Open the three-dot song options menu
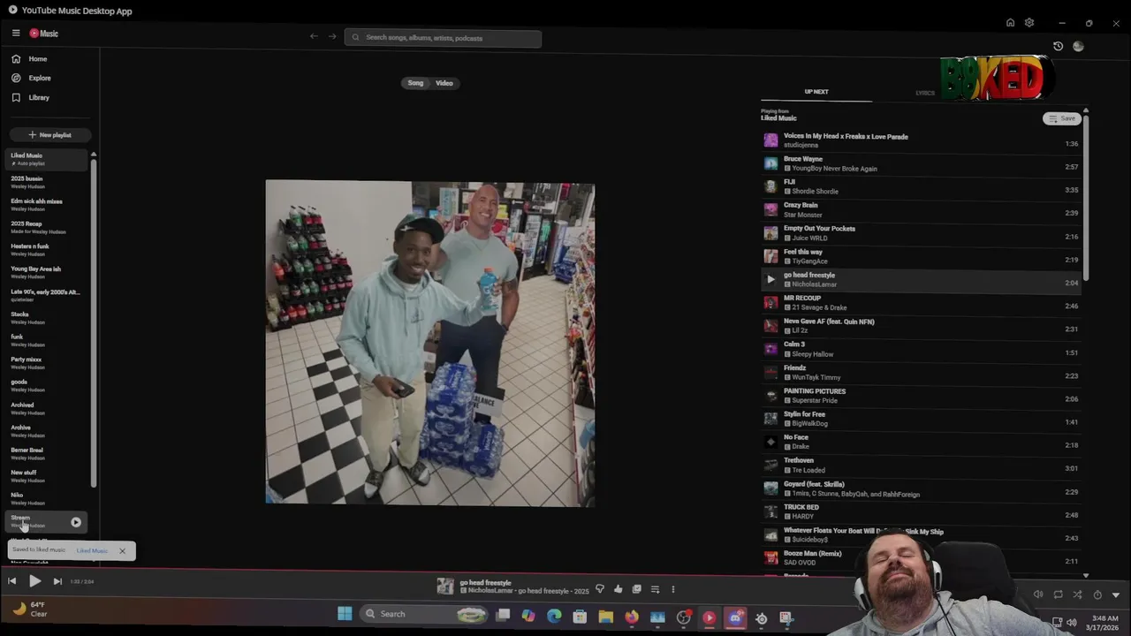Screen dimensions: 1131x636 point(673,589)
